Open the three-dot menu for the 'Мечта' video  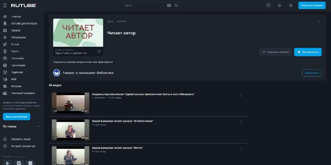pos(241,149)
